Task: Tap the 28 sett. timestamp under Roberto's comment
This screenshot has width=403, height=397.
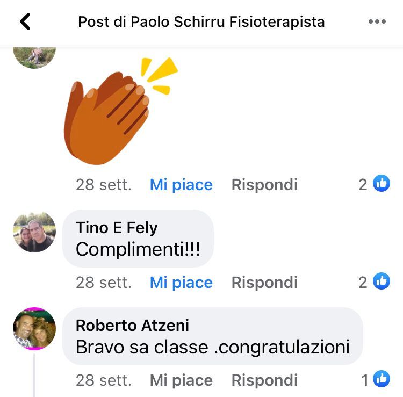Action: (x=104, y=380)
